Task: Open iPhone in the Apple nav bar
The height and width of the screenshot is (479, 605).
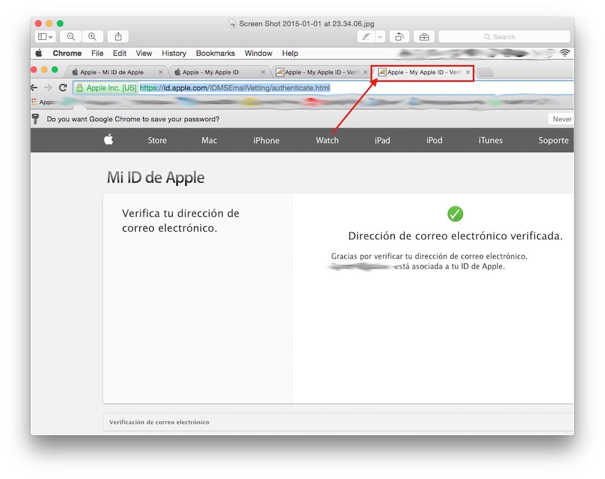Action: coord(266,140)
